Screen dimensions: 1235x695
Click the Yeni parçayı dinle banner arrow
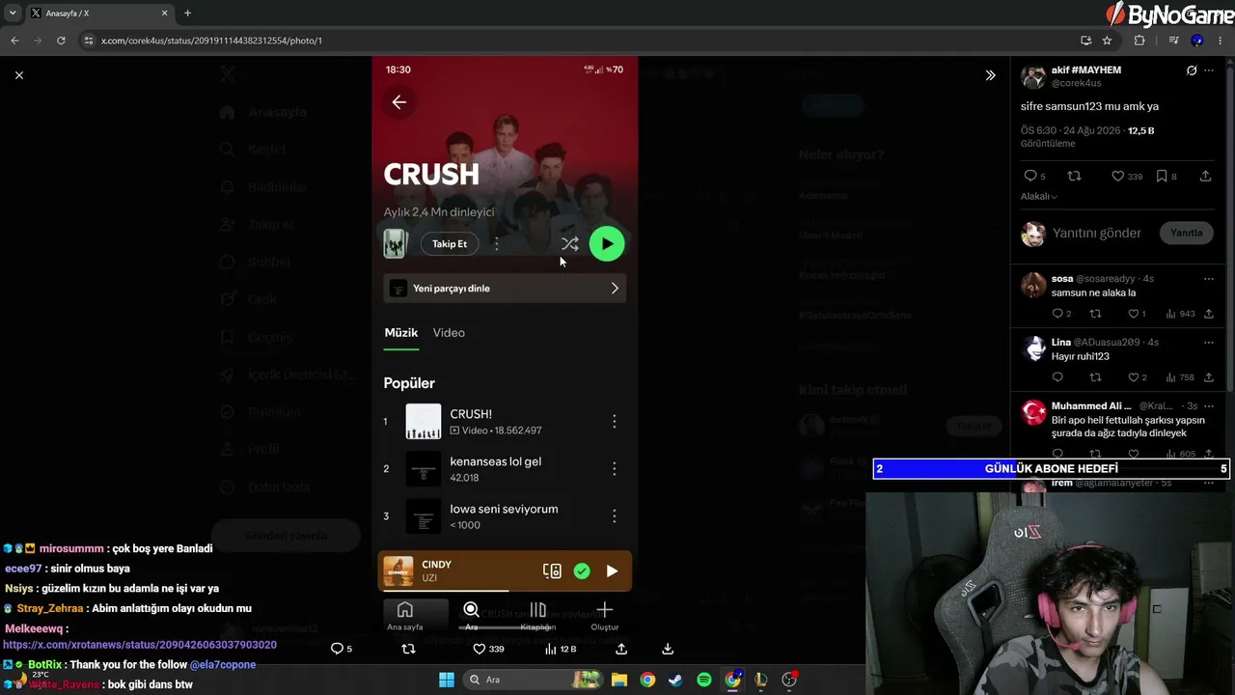(615, 289)
